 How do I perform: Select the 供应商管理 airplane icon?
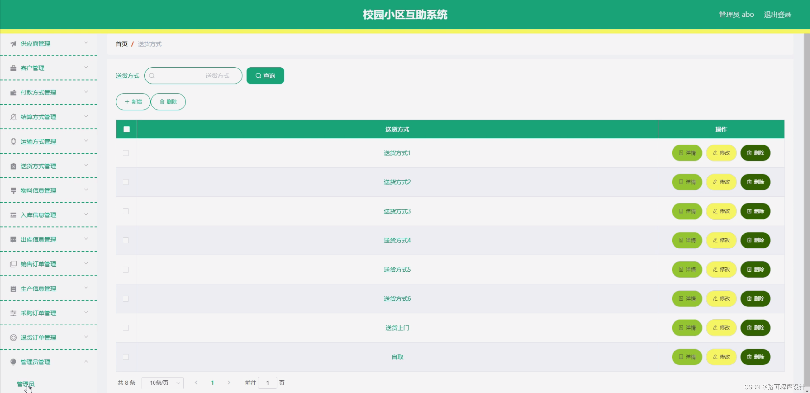point(13,43)
